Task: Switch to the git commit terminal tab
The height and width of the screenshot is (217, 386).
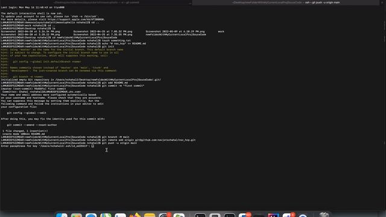Action: point(96,2)
